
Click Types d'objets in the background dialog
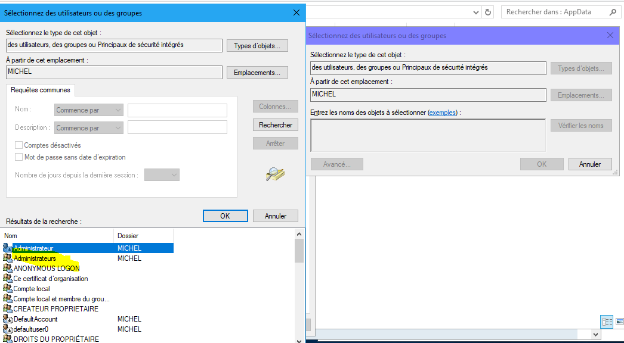pyautogui.click(x=581, y=68)
